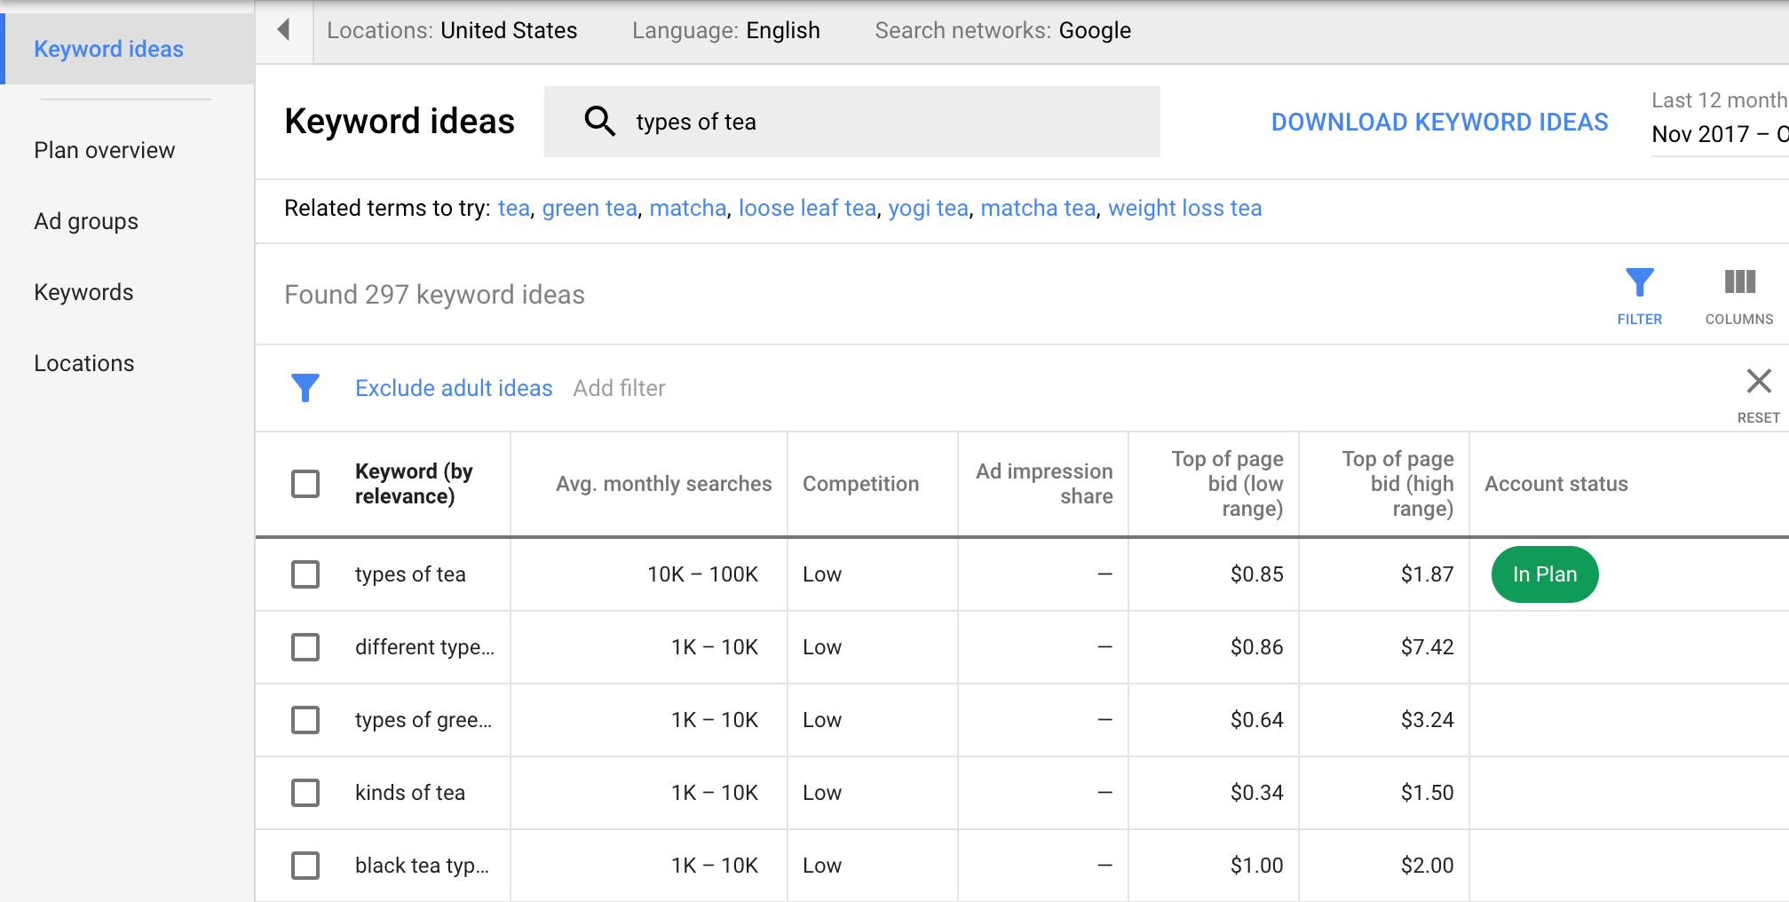Go to Ad groups in sidebar
This screenshot has height=902, width=1789.
[x=86, y=221]
